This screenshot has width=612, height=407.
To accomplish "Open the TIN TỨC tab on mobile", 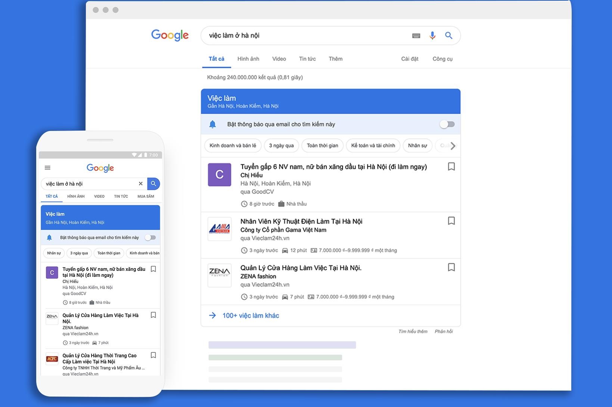I will pyautogui.click(x=121, y=196).
